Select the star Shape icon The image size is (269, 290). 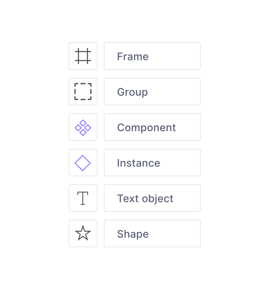click(83, 233)
